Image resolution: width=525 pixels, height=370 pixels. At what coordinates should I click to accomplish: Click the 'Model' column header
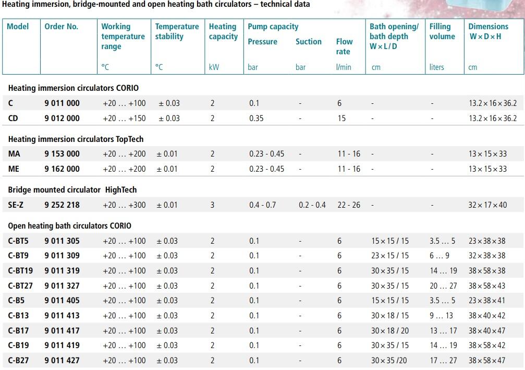pos(18,27)
